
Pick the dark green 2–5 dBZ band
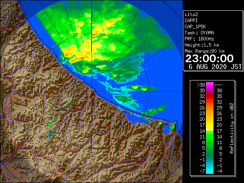(x=210, y=154)
